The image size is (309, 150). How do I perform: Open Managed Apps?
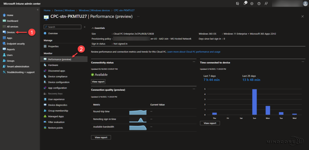click(56, 116)
